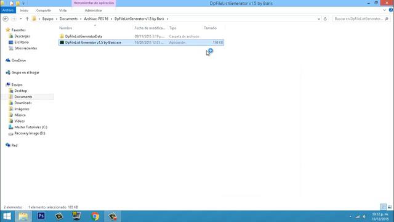Open Explorer help question mark
Screen dimensions: 394x222
391,10
